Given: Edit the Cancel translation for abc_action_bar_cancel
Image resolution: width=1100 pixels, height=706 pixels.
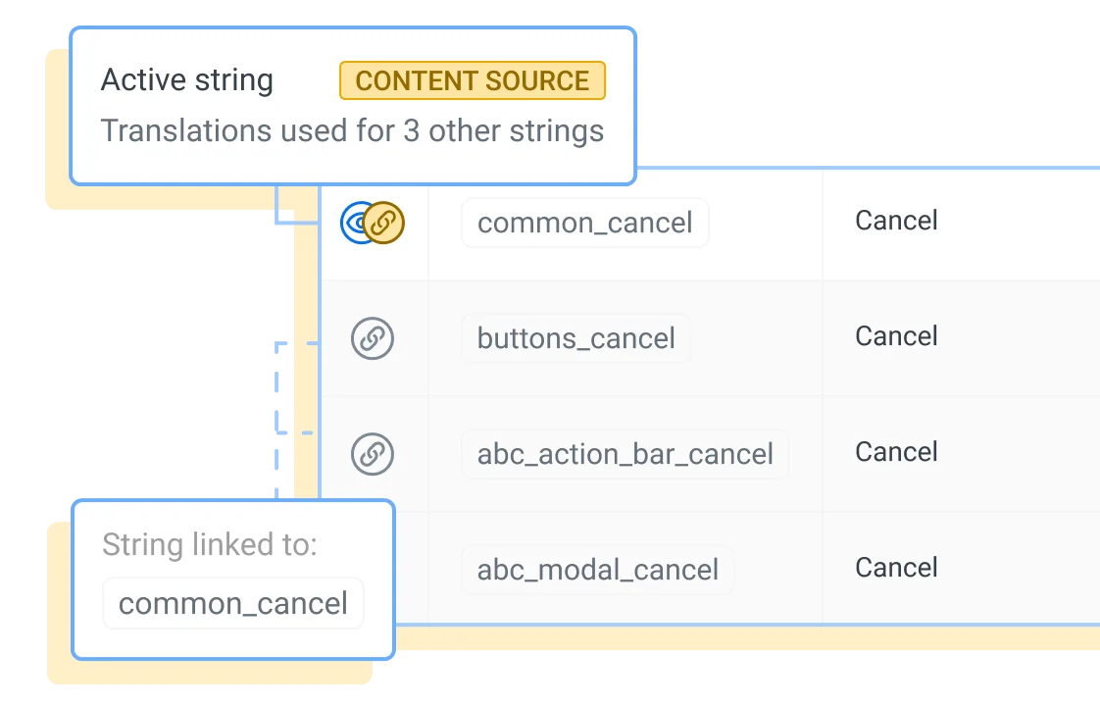Looking at the screenshot, I should tap(896, 452).
